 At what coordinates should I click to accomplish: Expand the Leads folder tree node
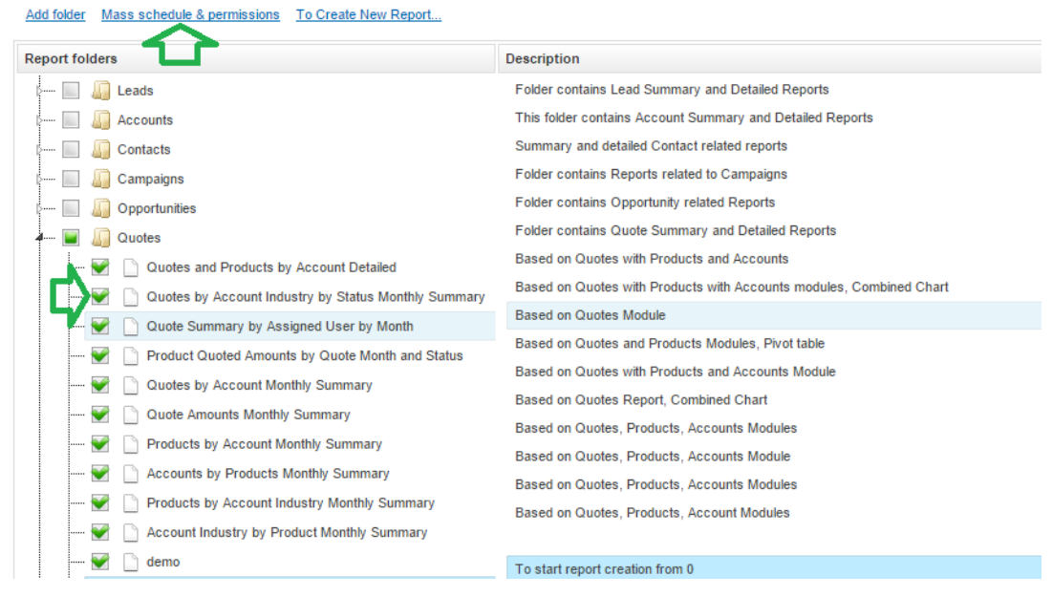39,91
